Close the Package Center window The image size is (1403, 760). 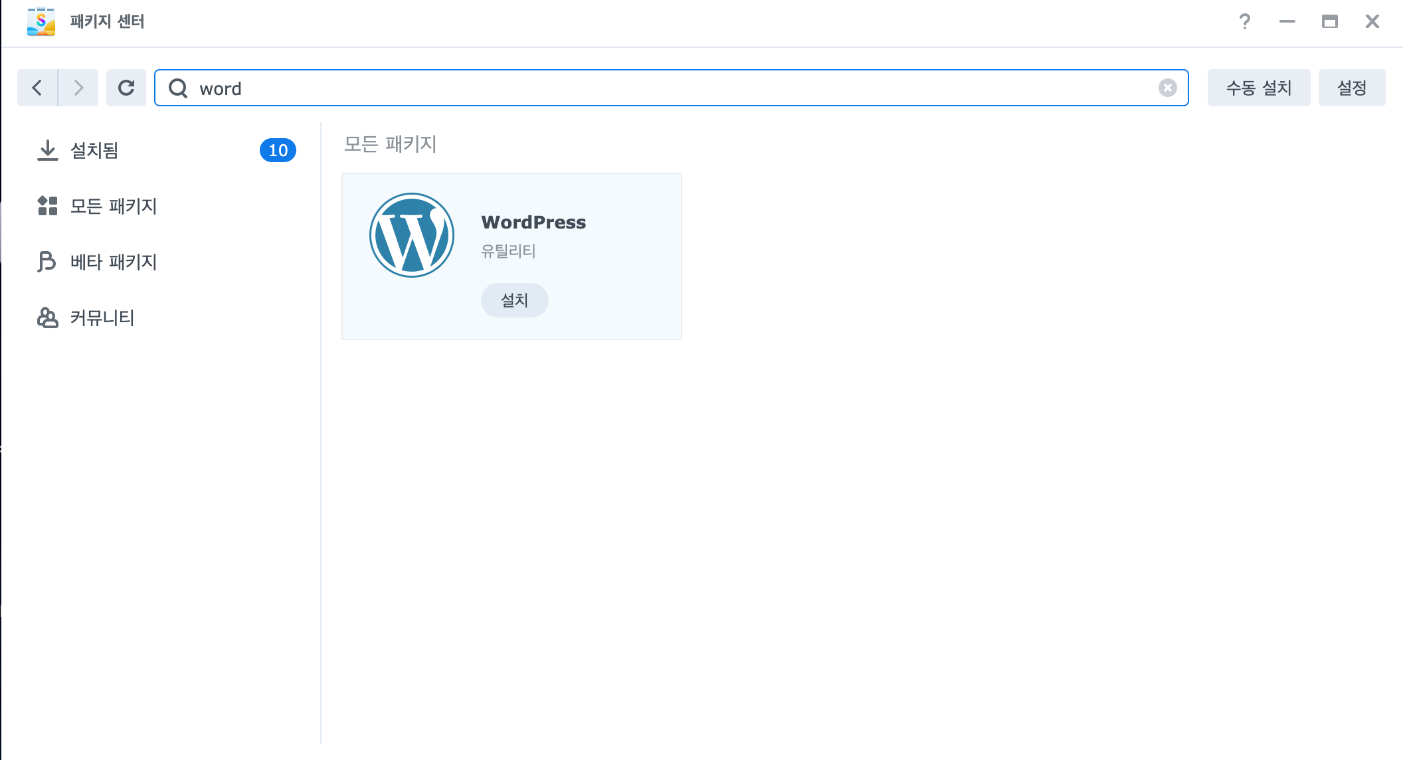click(x=1372, y=22)
